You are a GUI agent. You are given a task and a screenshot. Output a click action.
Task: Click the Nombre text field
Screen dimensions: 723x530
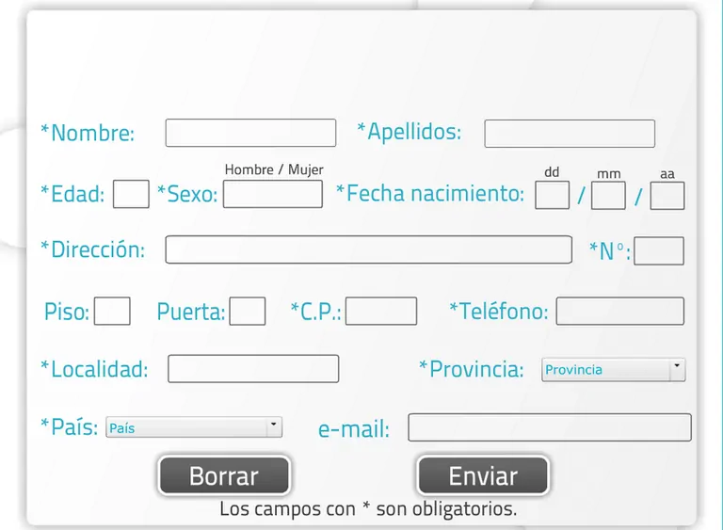tap(250, 133)
